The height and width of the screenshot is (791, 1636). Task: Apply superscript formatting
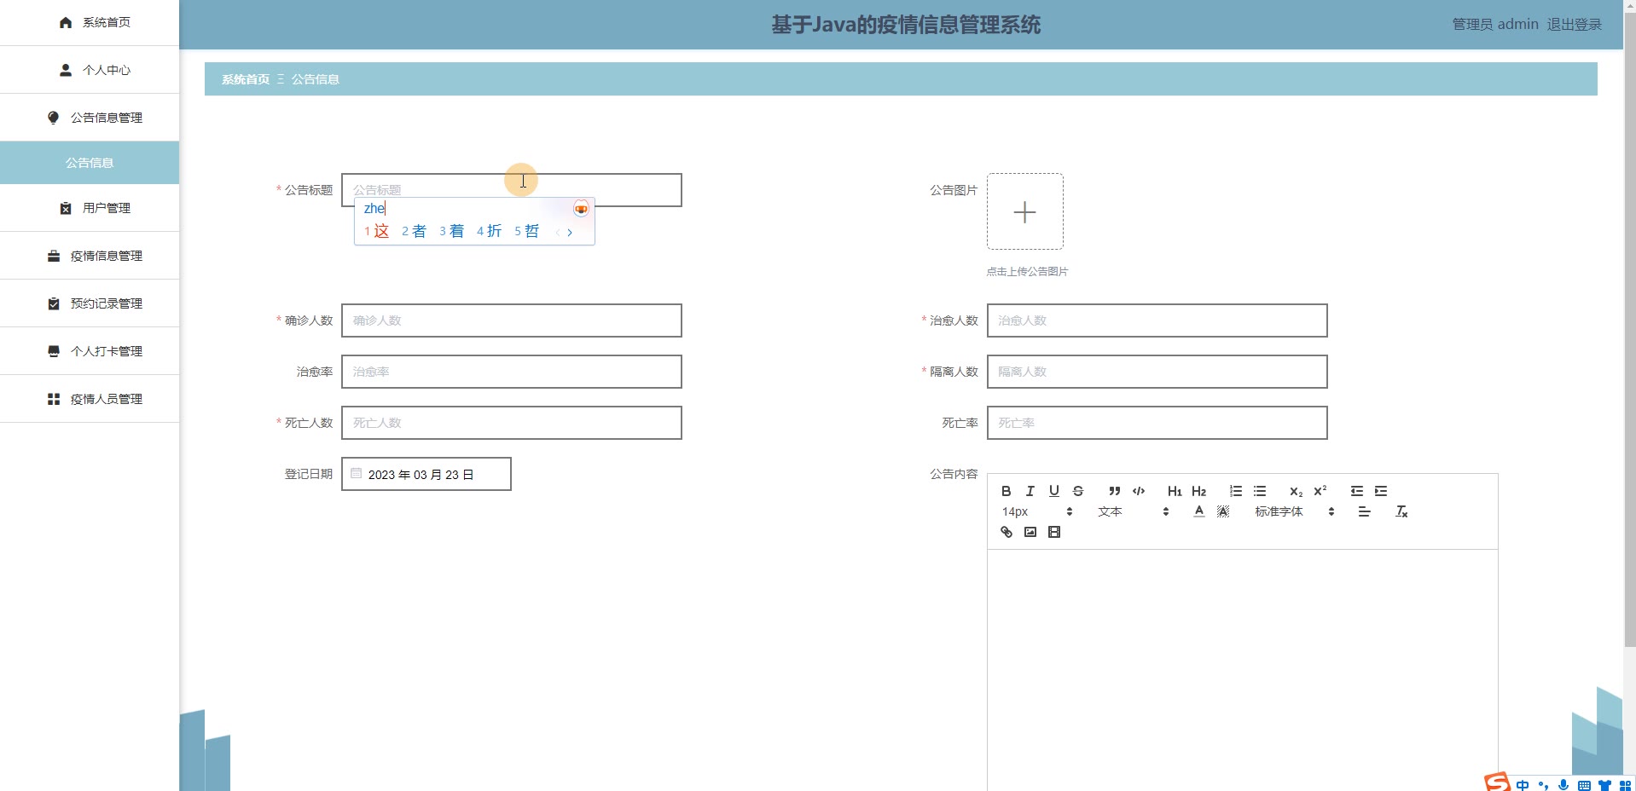1320,491
